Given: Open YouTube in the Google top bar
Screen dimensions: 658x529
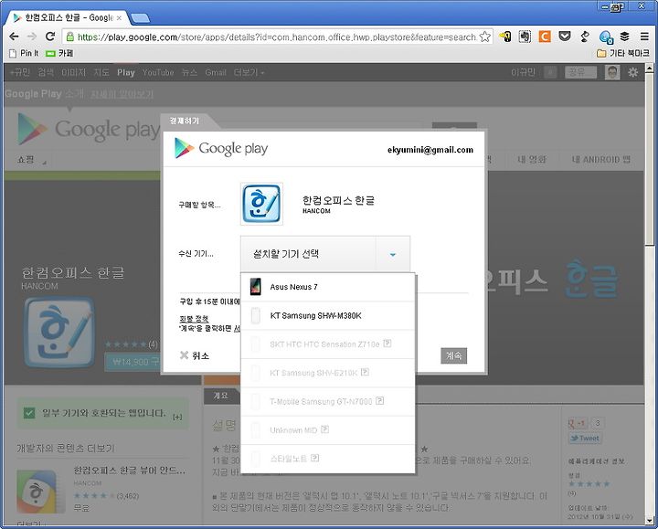Looking at the screenshot, I should point(158,72).
